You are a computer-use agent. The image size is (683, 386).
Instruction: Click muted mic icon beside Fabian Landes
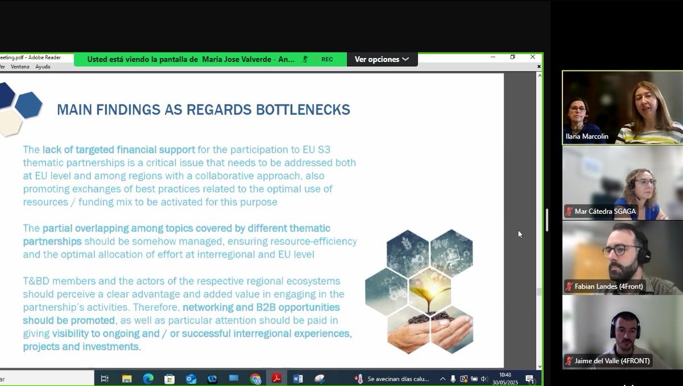pos(569,286)
